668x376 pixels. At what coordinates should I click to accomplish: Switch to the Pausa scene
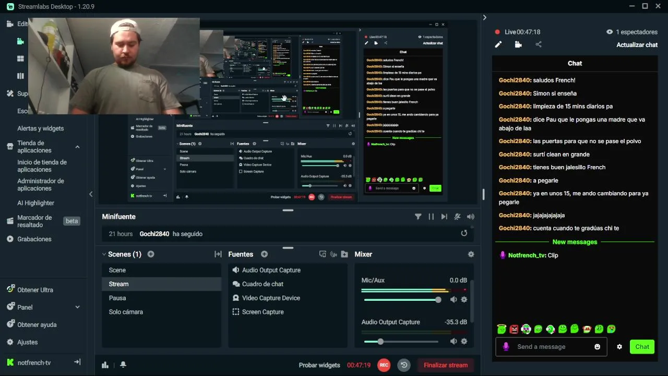(x=161, y=298)
